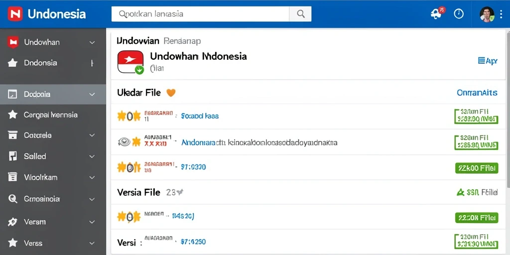Expand the Dodonsia sidebar chevron
This screenshot has height=255, width=510.
click(92, 94)
